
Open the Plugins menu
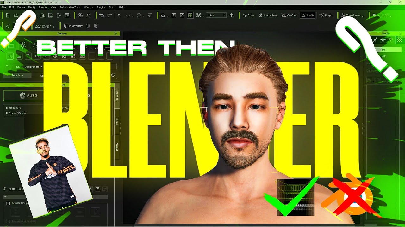tap(101, 7)
